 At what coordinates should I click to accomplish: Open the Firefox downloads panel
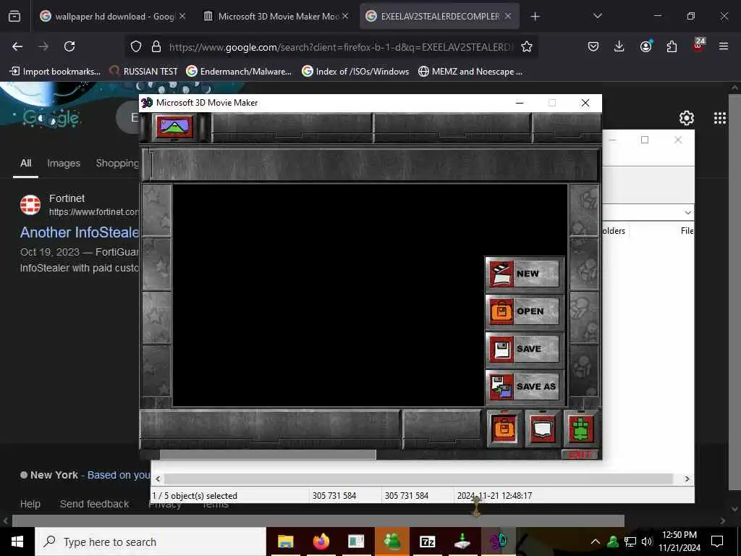coord(619,46)
